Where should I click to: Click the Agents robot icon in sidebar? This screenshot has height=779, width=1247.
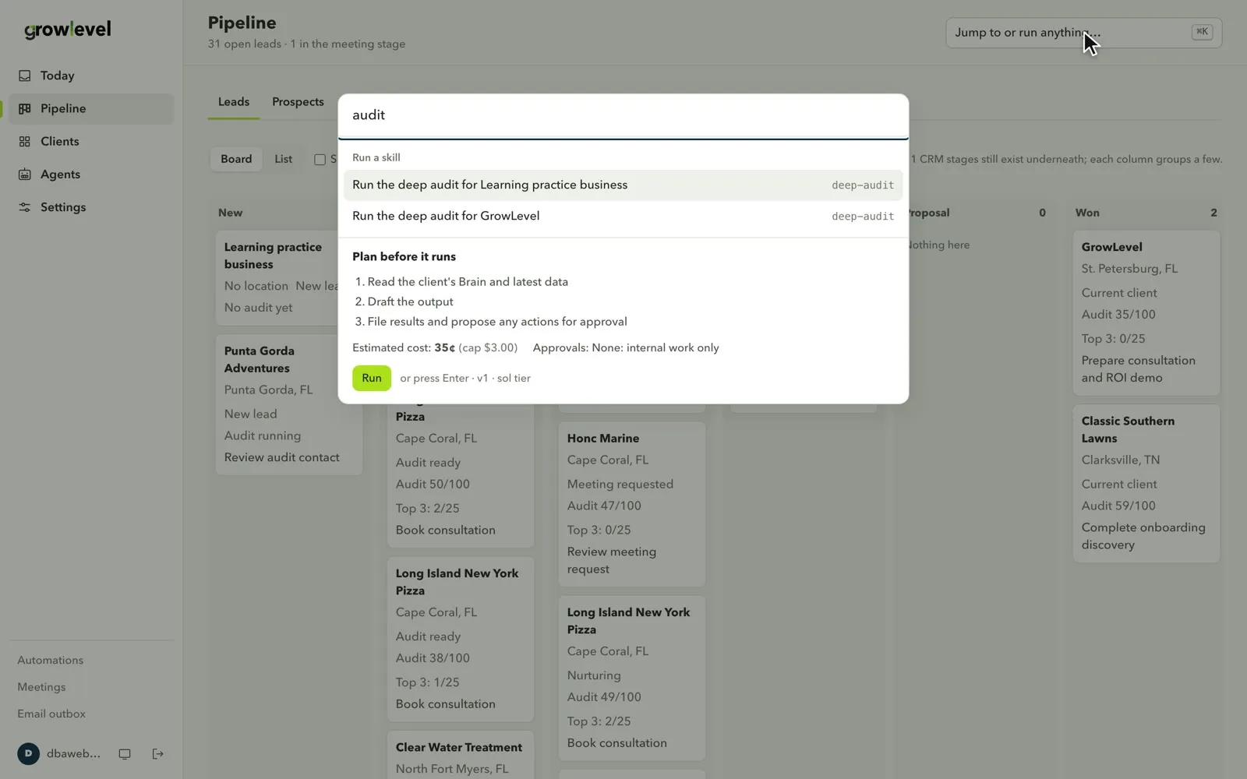[25, 174]
